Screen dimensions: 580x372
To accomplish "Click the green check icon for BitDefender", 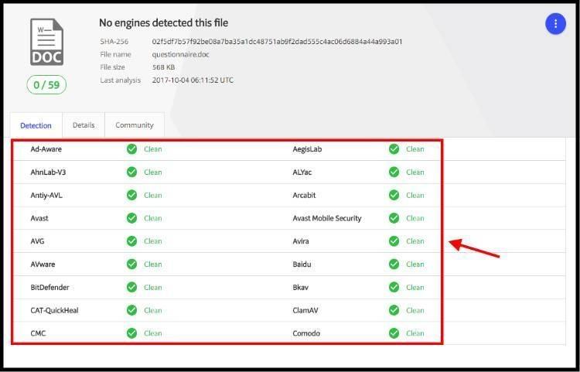I will [x=131, y=287].
